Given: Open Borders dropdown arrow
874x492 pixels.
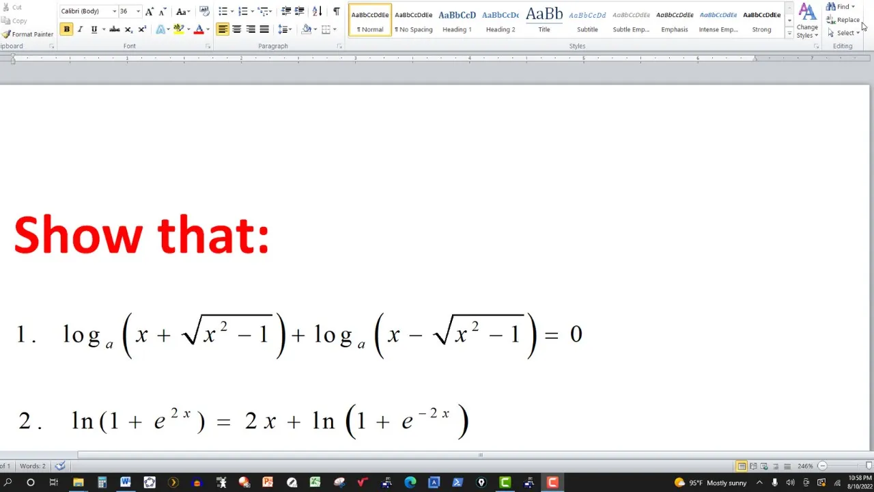Looking at the screenshot, I should click(335, 29).
